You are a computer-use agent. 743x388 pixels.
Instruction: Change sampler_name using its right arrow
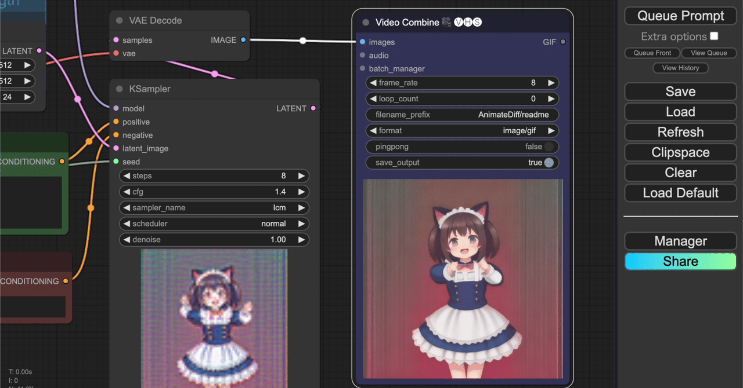click(x=301, y=207)
